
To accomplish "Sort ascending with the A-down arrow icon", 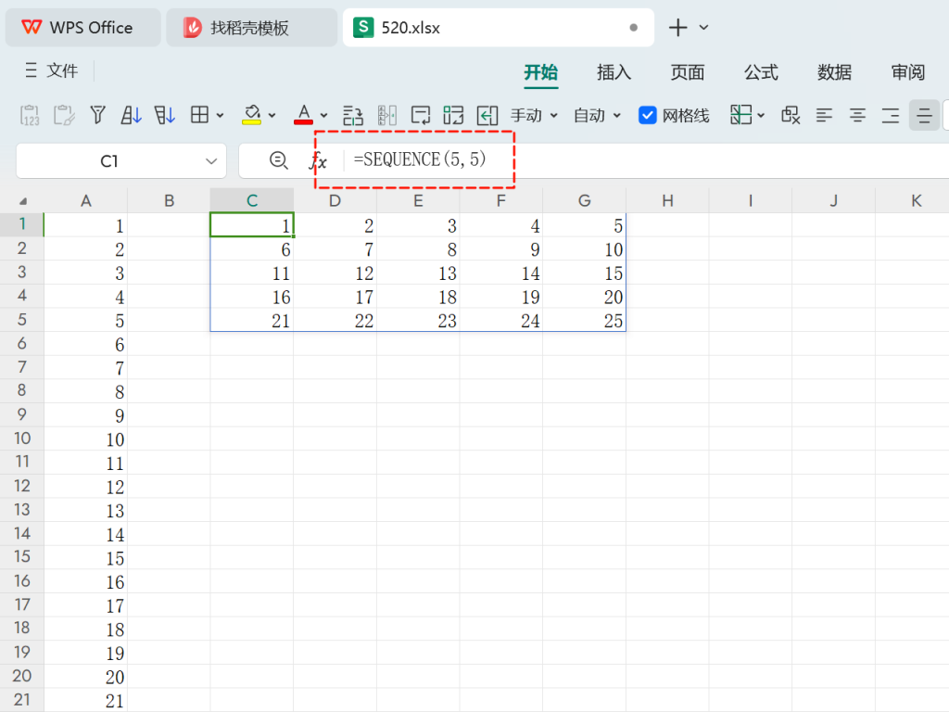I will coord(131,115).
